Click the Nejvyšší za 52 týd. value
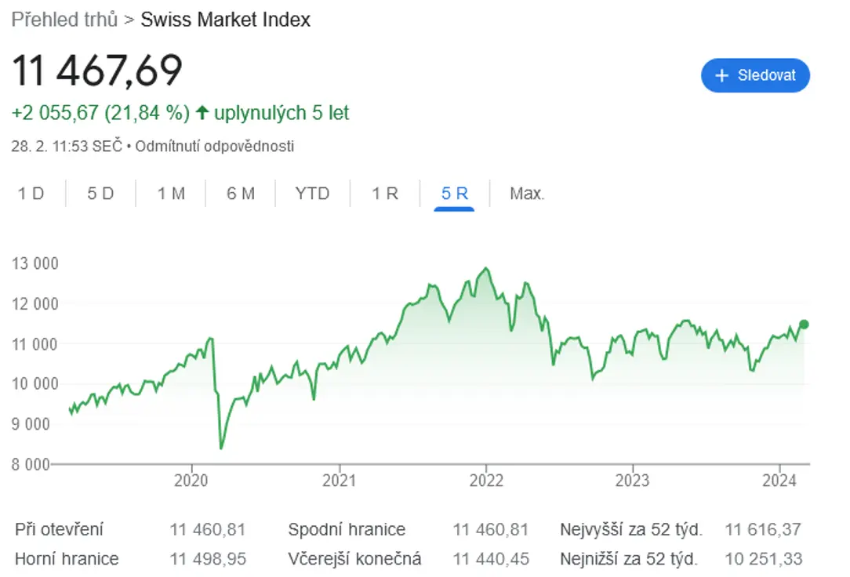This screenshot has height=577, width=850. pyautogui.click(x=763, y=529)
